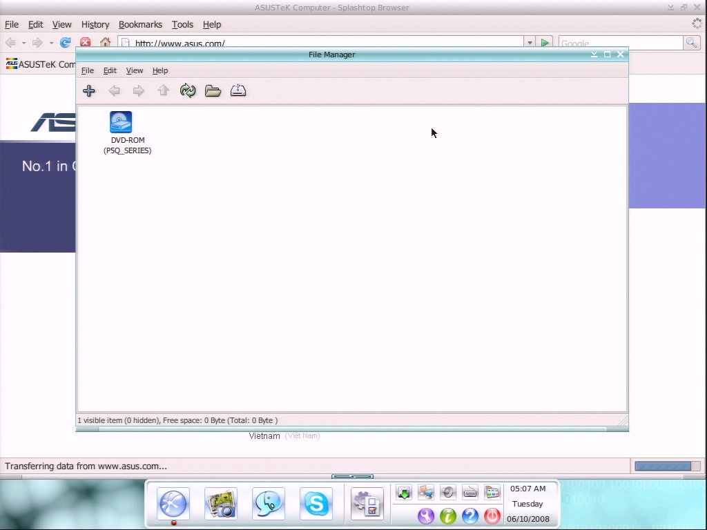707x530 pixels.
Task: Open the browser Bookmarks menu
Action: pyautogui.click(x=140, y=24)
